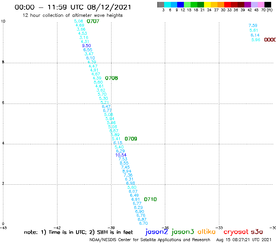Select the 0709 pass time label
Viewport: 276px width, 243px height.
pos(131,139)
